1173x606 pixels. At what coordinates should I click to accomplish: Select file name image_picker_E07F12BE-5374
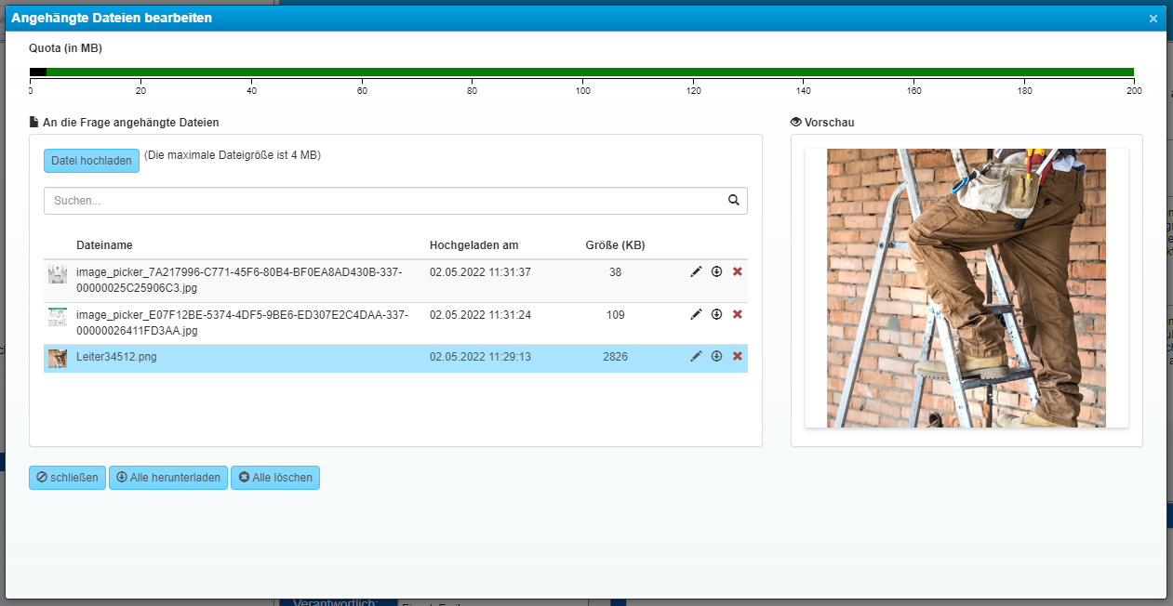(x=242, y=323)
